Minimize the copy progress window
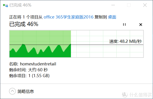153x99 pixels. click(x=113, y=5)
